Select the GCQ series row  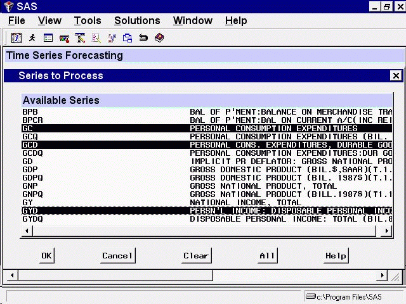tap(207, 137)
